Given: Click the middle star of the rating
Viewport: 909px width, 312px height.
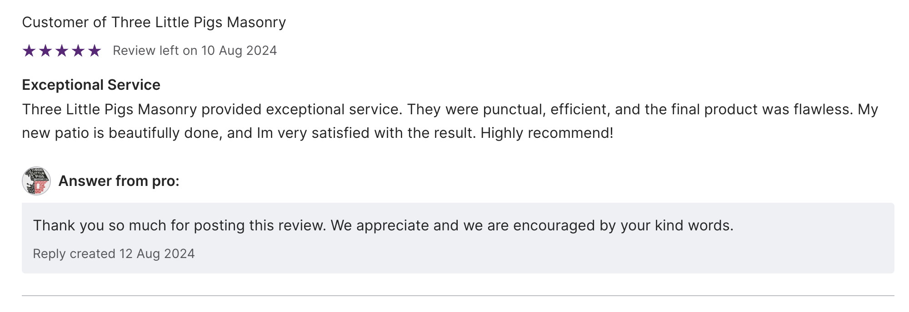Looking at the screenshot, I should 62,51.
